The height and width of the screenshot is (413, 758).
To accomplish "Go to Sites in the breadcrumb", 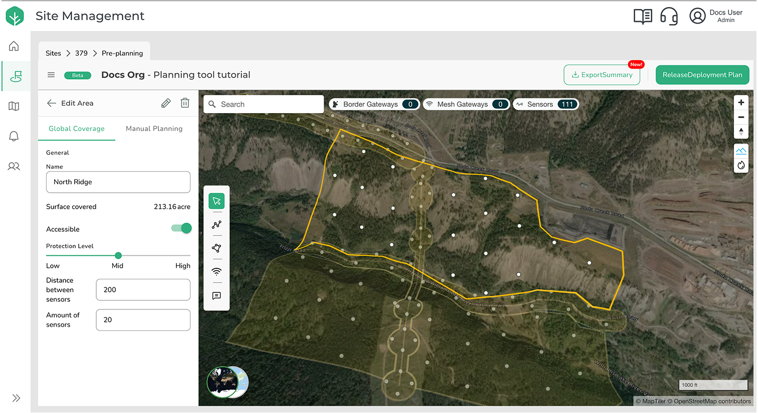I will (x=53, y=53).
